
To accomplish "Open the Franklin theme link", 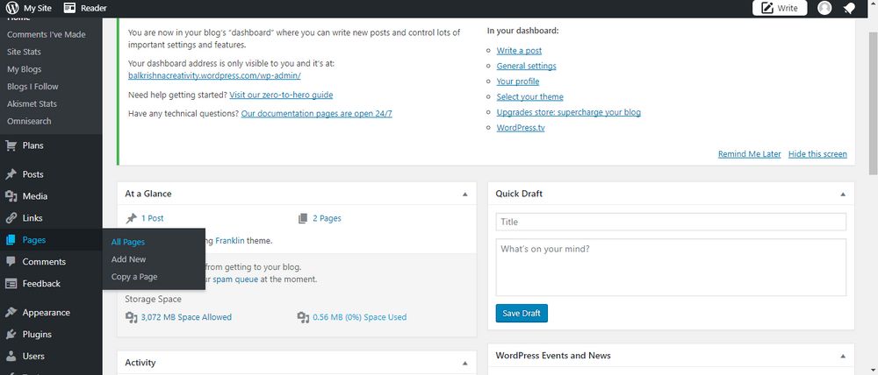I will pos(230,242).
